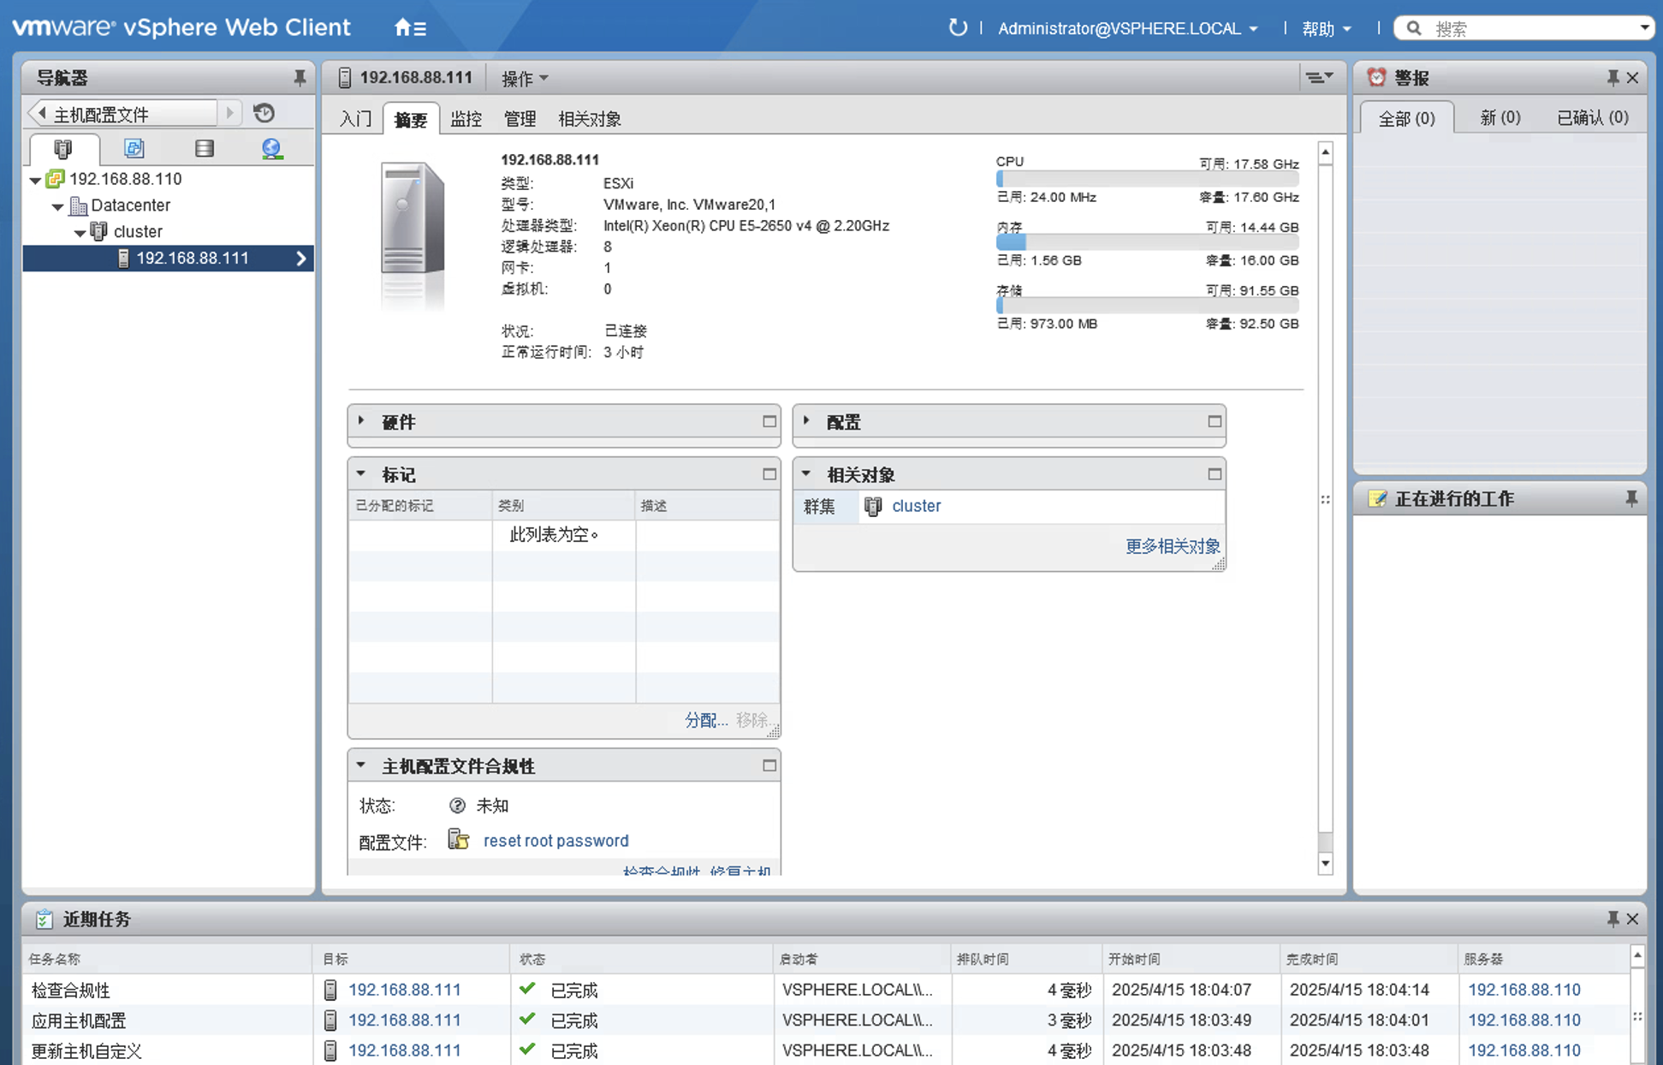Show 已确认 (0) alarms tab

point(1592,117)
